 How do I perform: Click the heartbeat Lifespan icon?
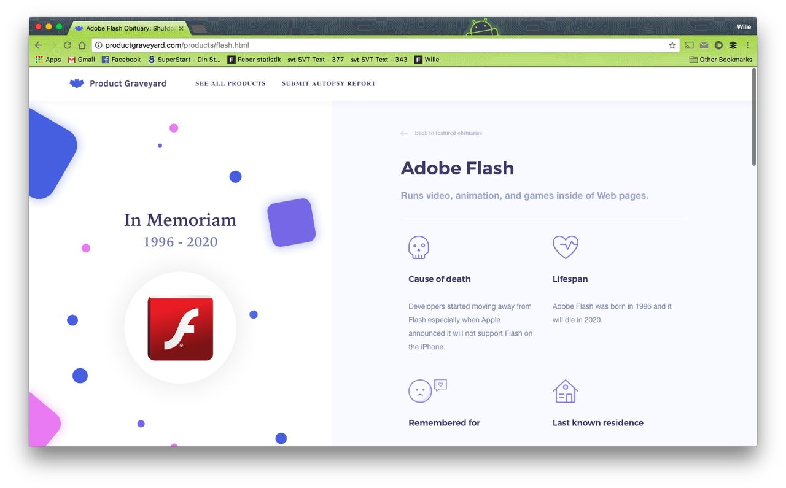pyautogui.click(x=566, y=247)
